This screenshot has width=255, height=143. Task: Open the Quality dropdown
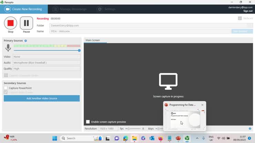47,69
